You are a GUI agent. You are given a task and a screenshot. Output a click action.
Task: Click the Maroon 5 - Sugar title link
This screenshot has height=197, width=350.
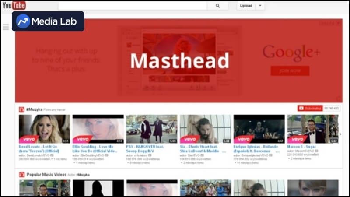[x=301, y=147]
